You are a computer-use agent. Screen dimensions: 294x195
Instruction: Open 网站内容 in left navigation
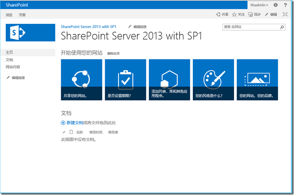(x=13, y=67)
